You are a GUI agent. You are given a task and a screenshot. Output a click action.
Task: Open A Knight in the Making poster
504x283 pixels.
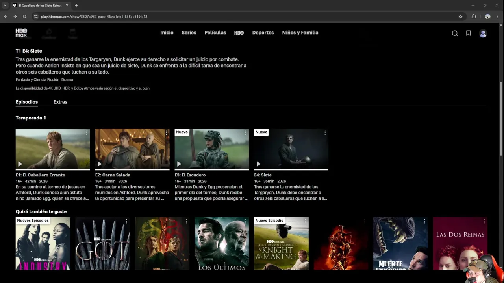281,244
